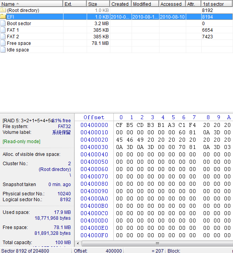
Task: Click the Total capacity 100 MB value
Action: pos(63,243)
